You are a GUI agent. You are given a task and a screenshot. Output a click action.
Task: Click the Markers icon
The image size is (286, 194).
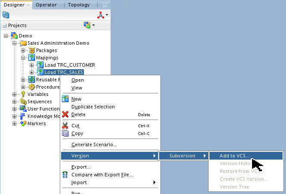[x=23, y=123]
